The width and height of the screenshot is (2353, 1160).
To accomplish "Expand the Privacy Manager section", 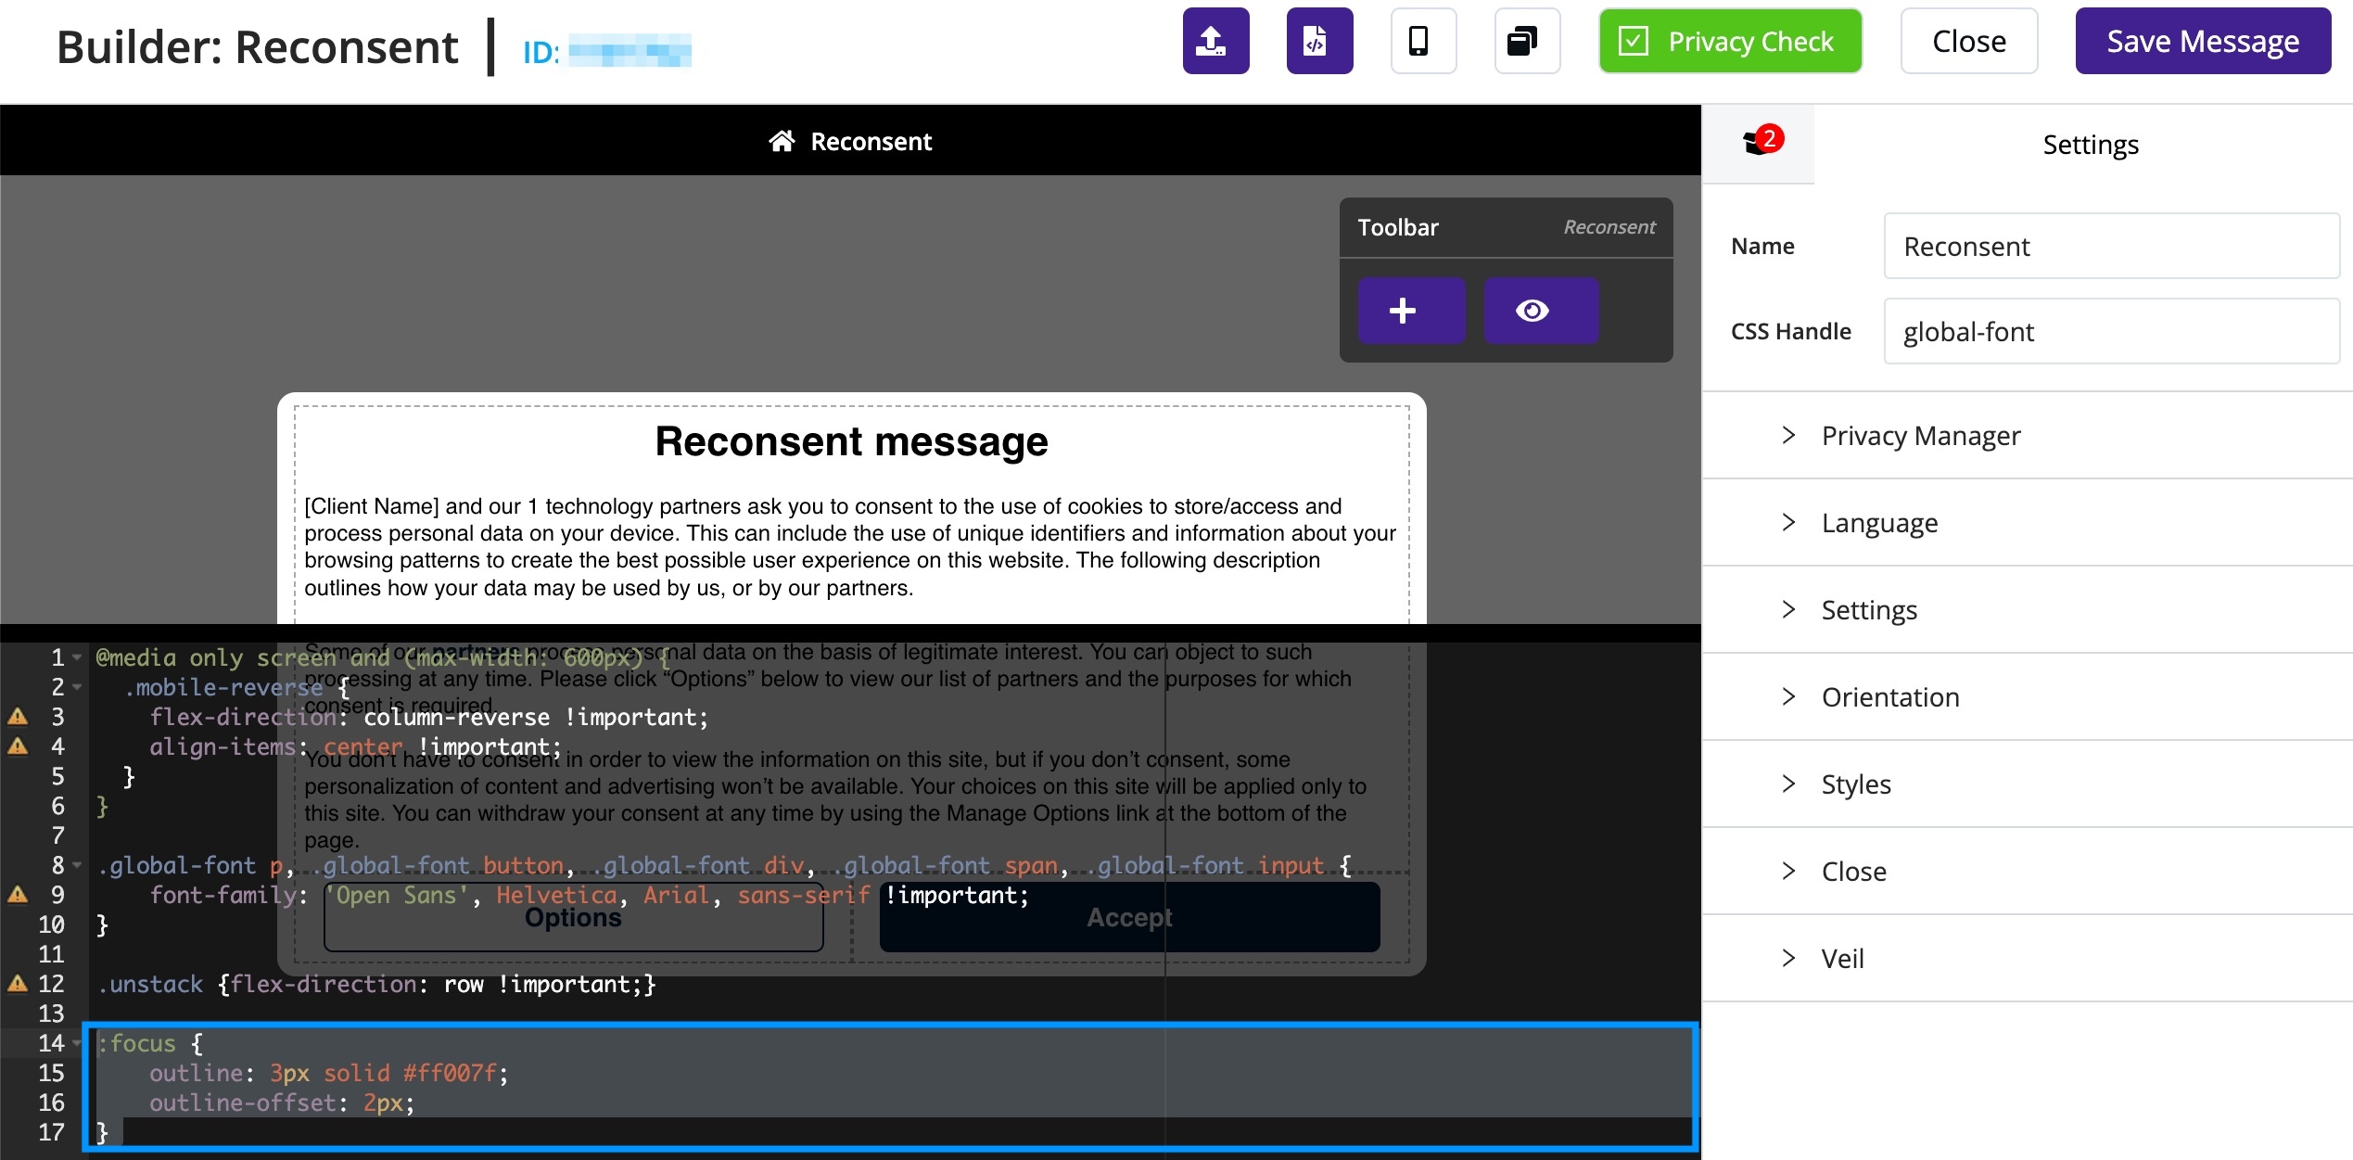I will [2028, 435].
